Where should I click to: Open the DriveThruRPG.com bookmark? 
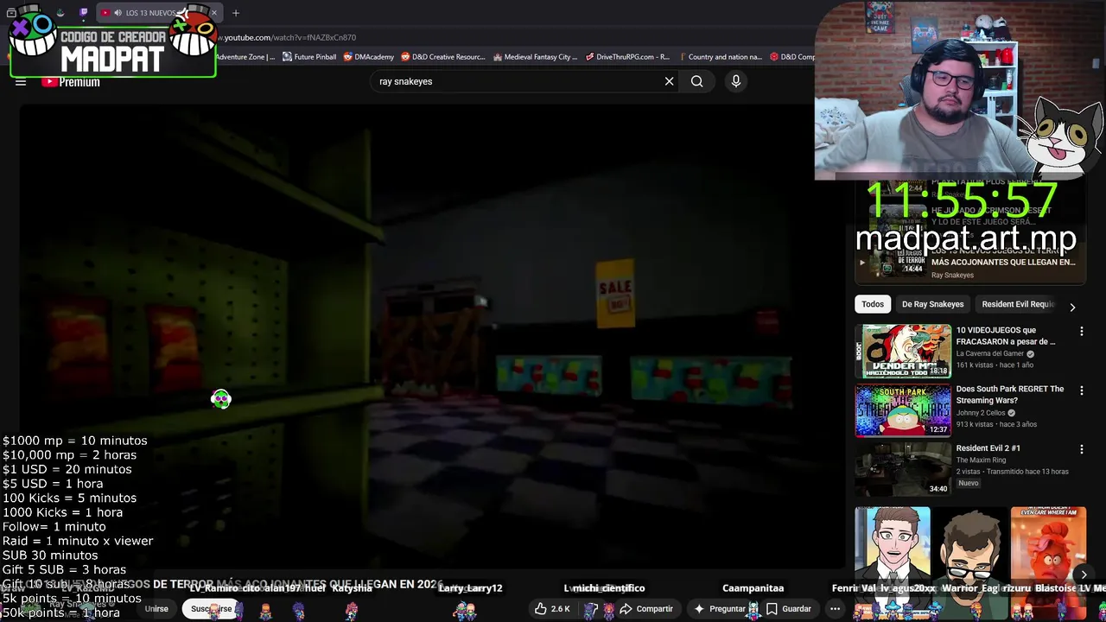point(627,57)
